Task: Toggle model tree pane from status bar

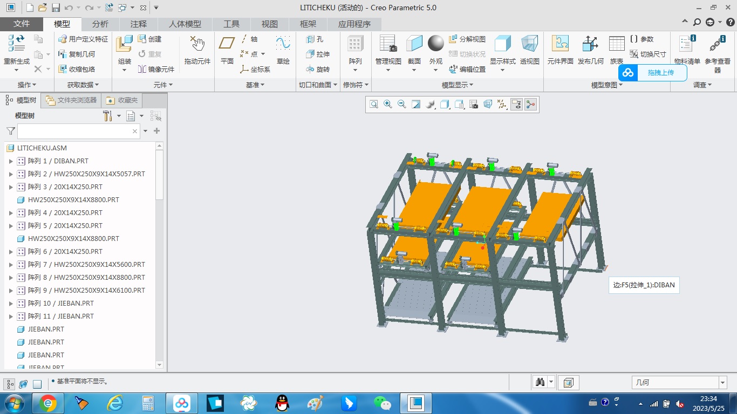Action: click(10, 384)
